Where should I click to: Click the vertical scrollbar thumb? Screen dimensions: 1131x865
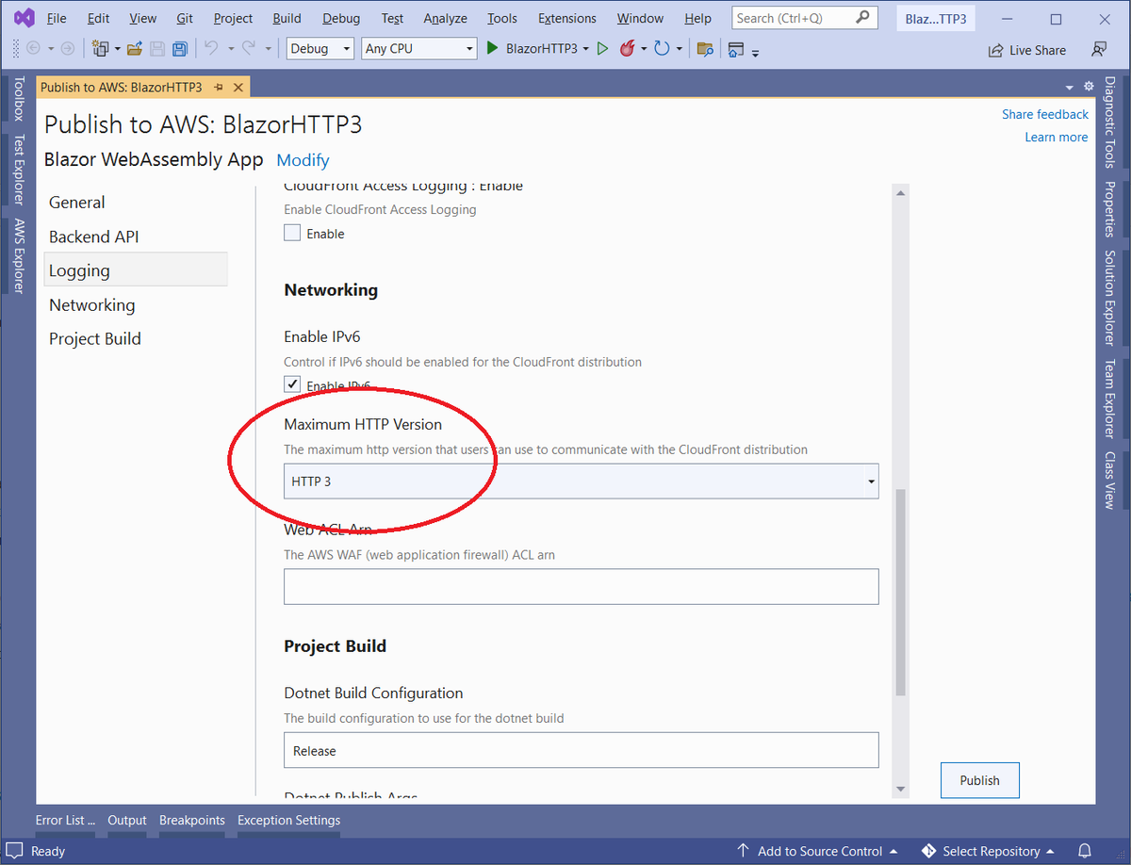click(900, 592)
